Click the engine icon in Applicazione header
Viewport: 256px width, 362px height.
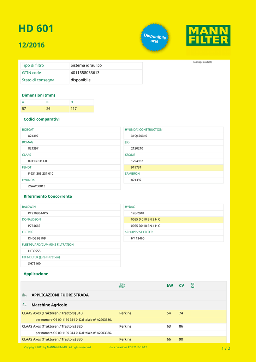point(122,286)
